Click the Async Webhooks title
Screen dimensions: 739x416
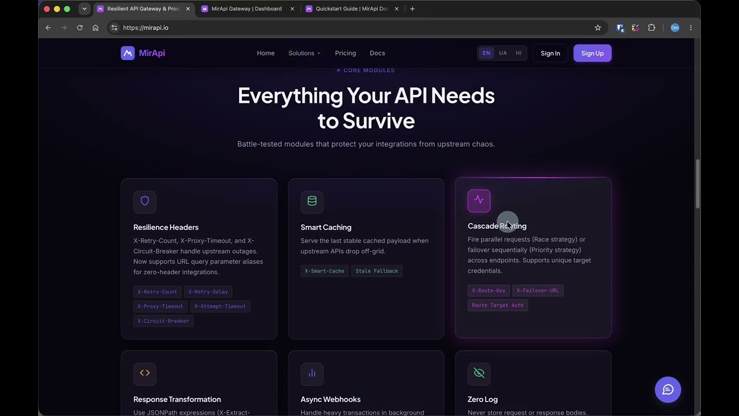click(330, 399)
